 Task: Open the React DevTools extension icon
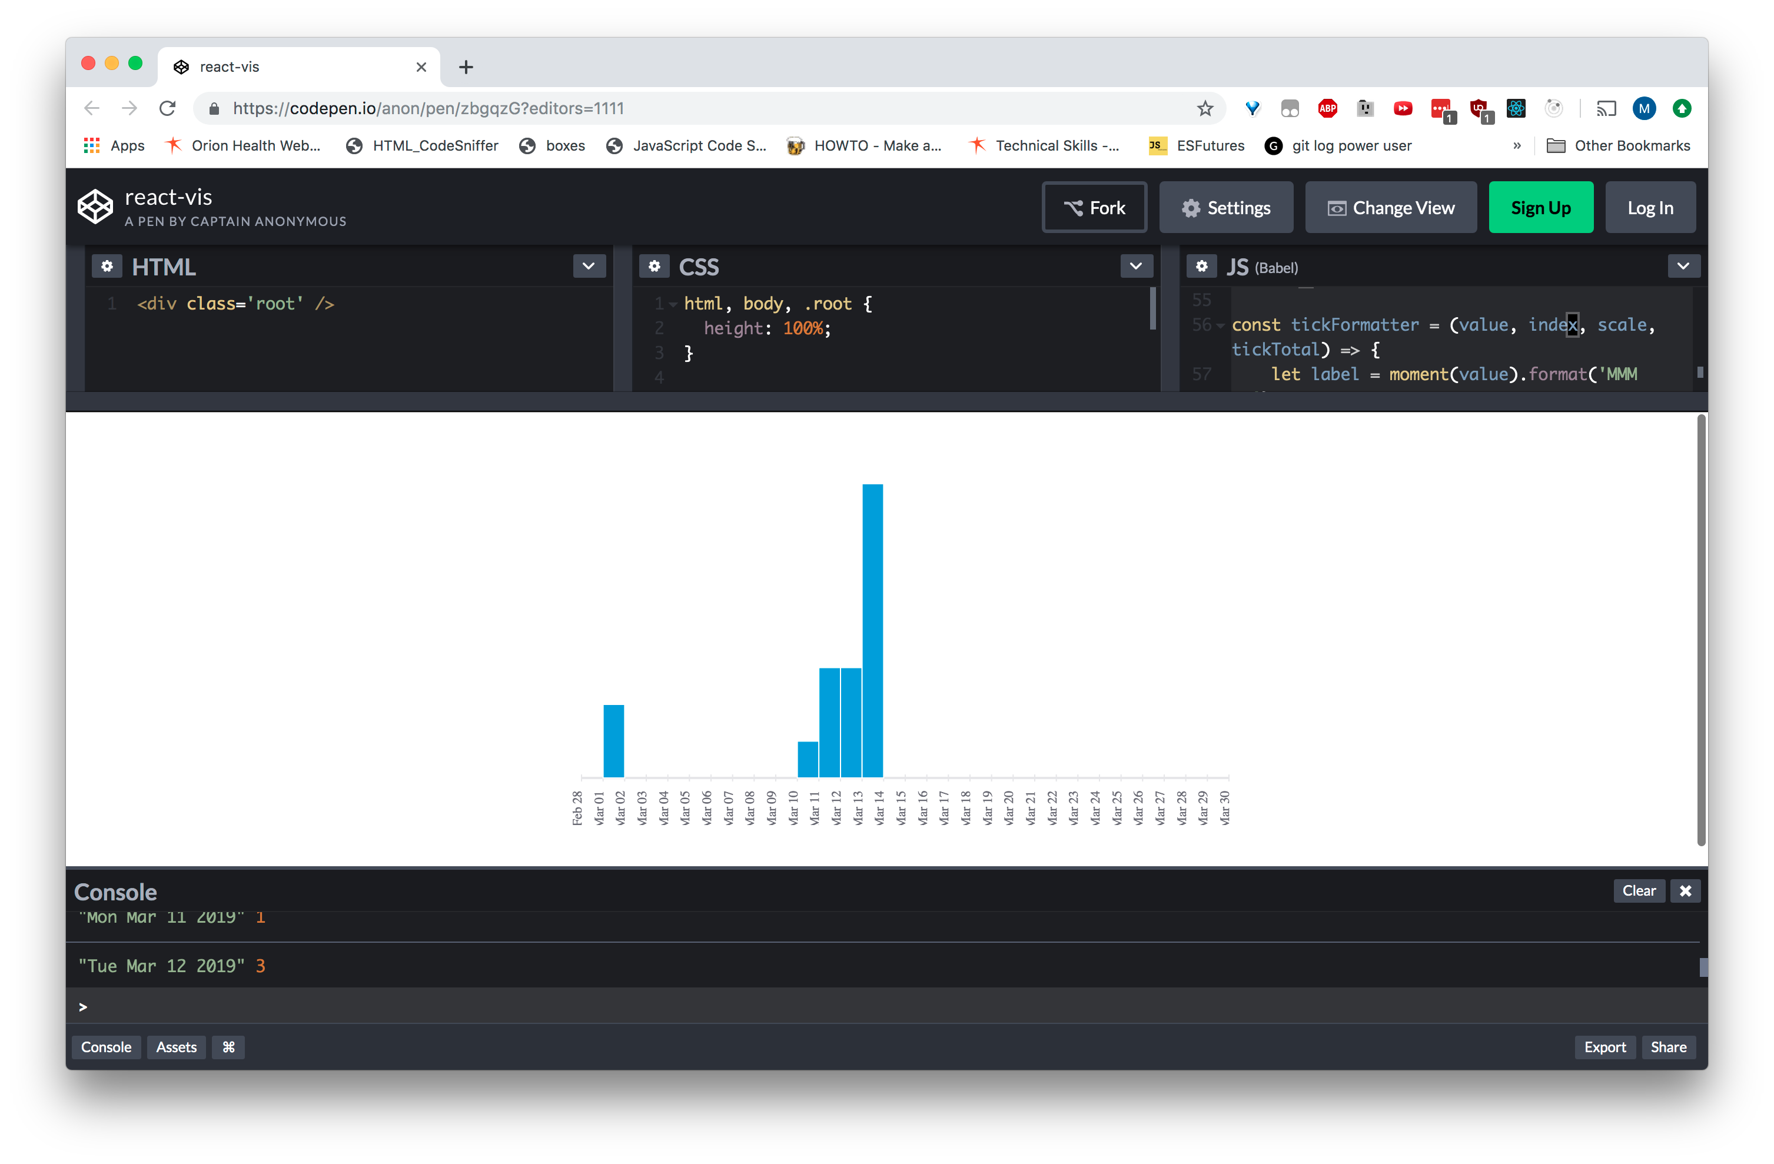tap(1516, 108)
